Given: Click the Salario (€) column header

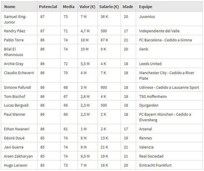Looking at the screenshot, I should [x=109, y=7].
